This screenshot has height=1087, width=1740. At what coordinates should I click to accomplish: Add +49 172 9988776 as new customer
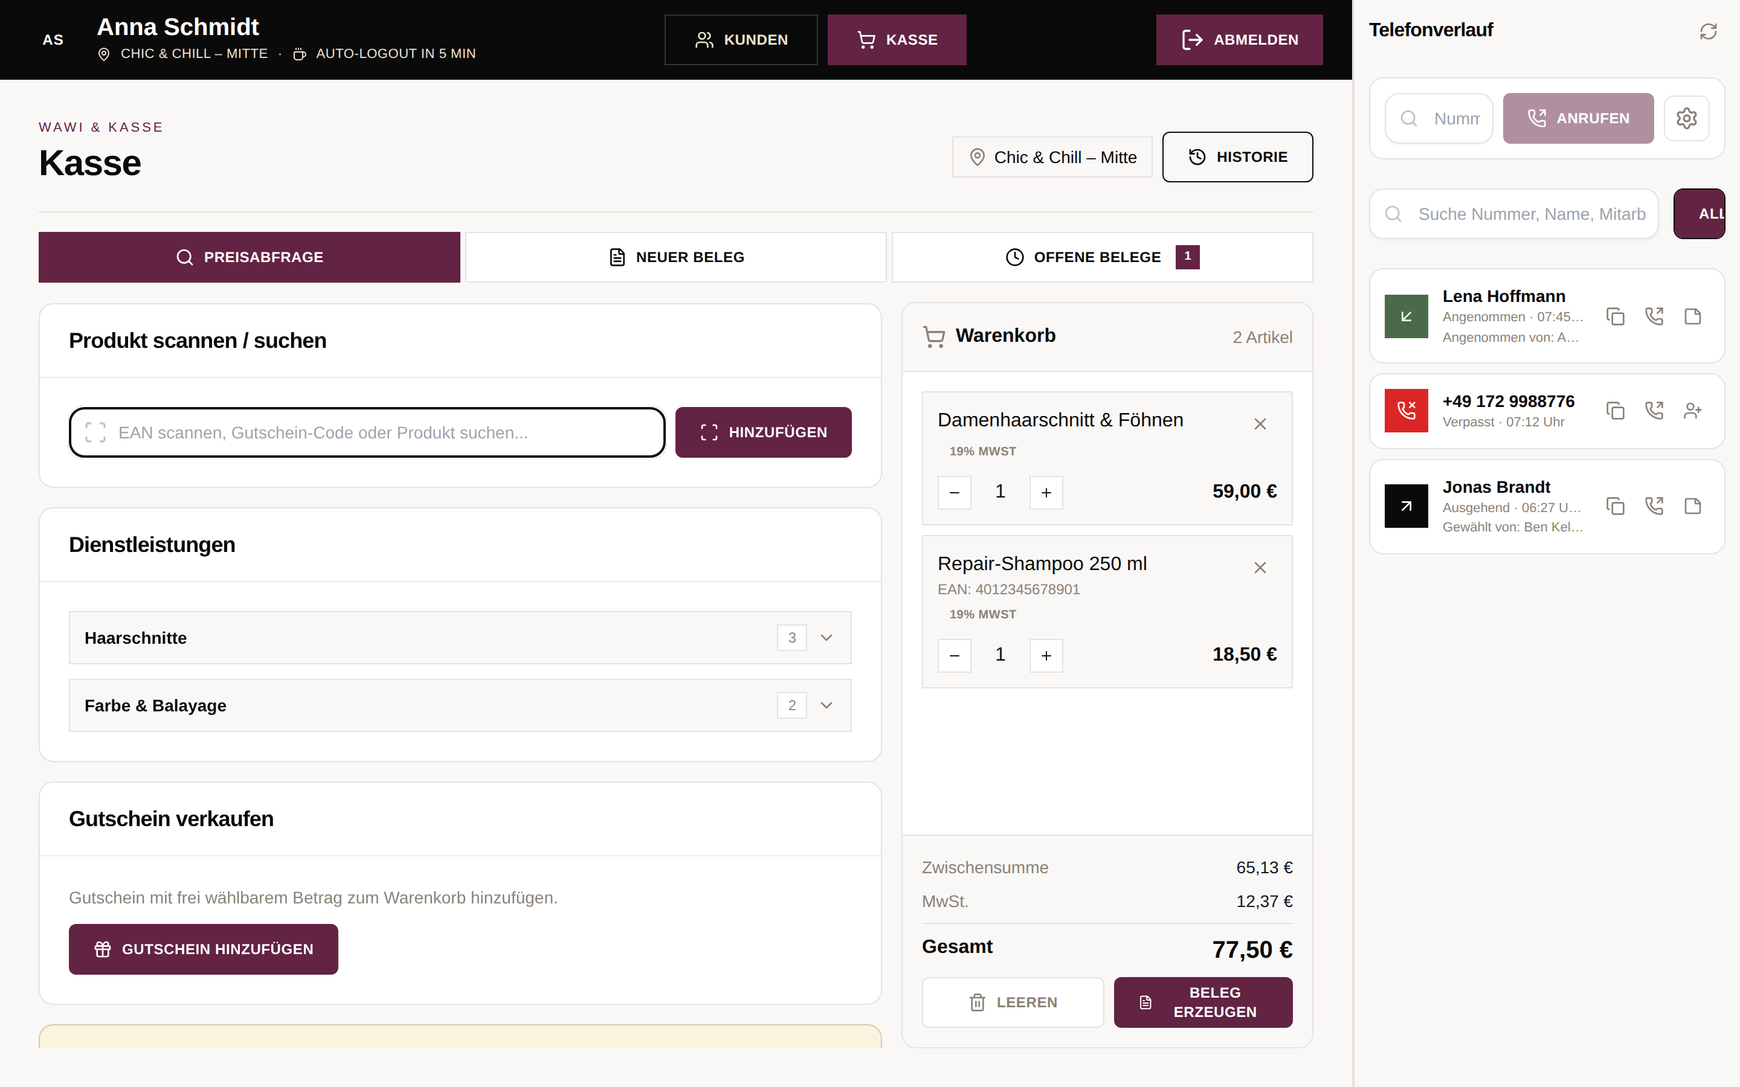click(x=1692, y=411)
